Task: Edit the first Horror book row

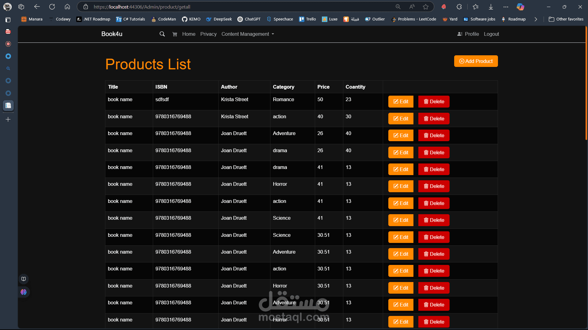Action: pyautogui.click(x=401, y=186)
